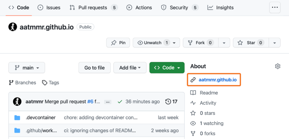Fork the repository
This screenshot has height=139, width=289.
click(201, 43)
